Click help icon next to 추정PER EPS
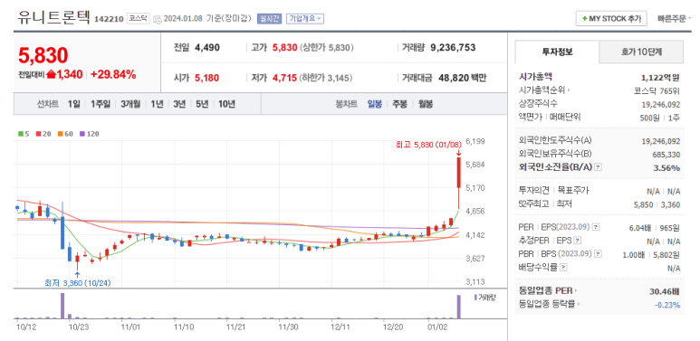Screen dimensions: 700x341 coord(577,241)
